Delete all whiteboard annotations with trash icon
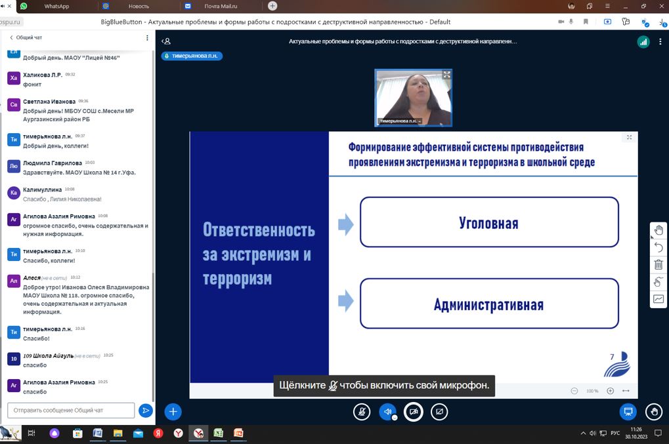 click(x=658, y=264)
